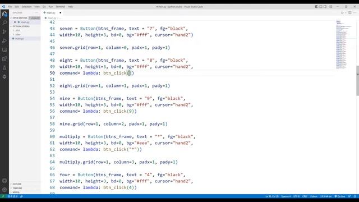Expand the Timeline section
The image size is (359, 202).
tap(17, 188)
